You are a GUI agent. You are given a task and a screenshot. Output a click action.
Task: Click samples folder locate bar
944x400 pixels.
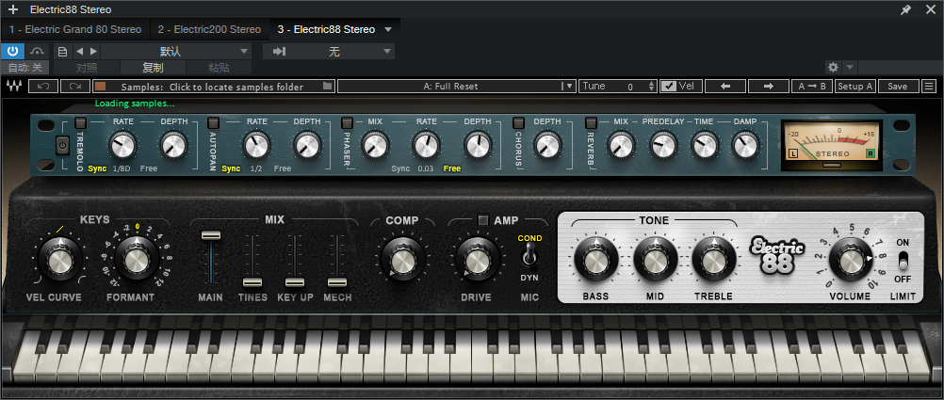pos(212,87)
